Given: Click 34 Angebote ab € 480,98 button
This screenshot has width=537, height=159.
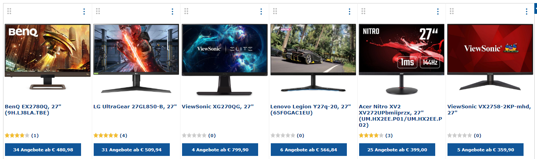Looking at the screenshot, I should 43,150.
